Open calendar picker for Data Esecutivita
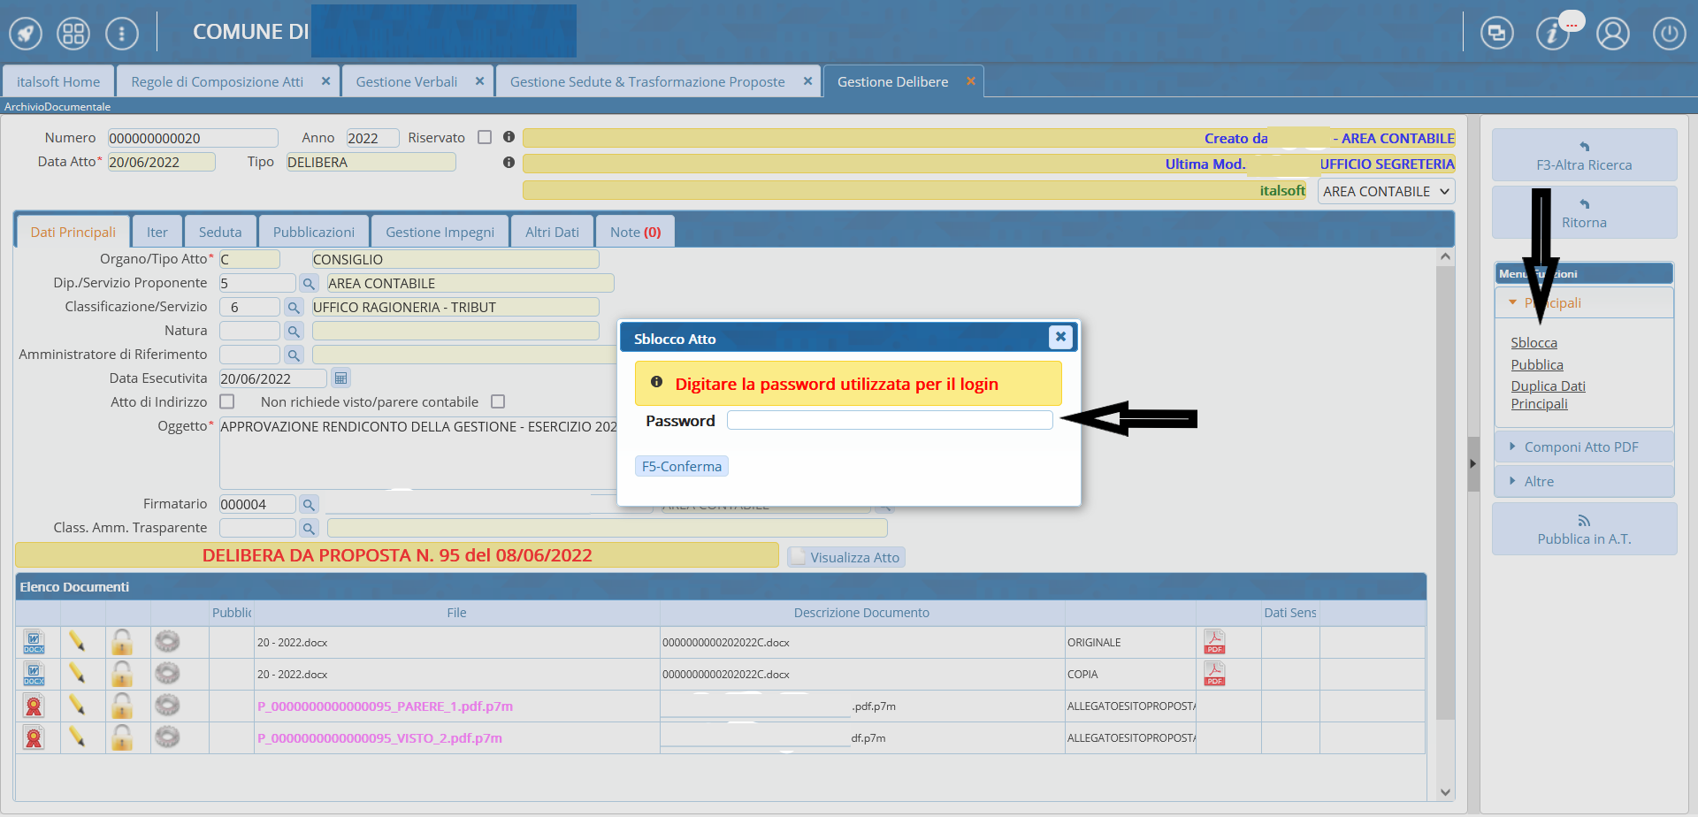Viewport: 1698px width, 817px height. pos(340,378)
